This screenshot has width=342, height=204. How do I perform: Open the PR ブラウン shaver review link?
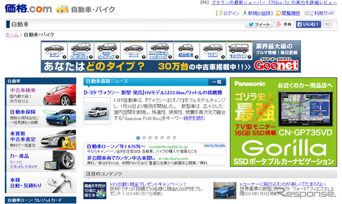click(274, 3)
